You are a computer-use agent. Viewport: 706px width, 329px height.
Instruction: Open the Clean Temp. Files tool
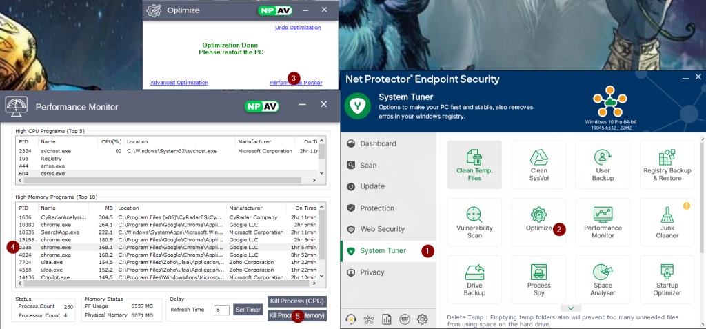pos(474,164)
